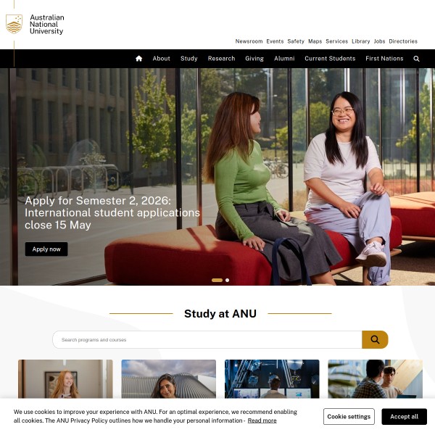Go to the About section
The height and width of the screenshot is (435, 435).
(161, 59)
